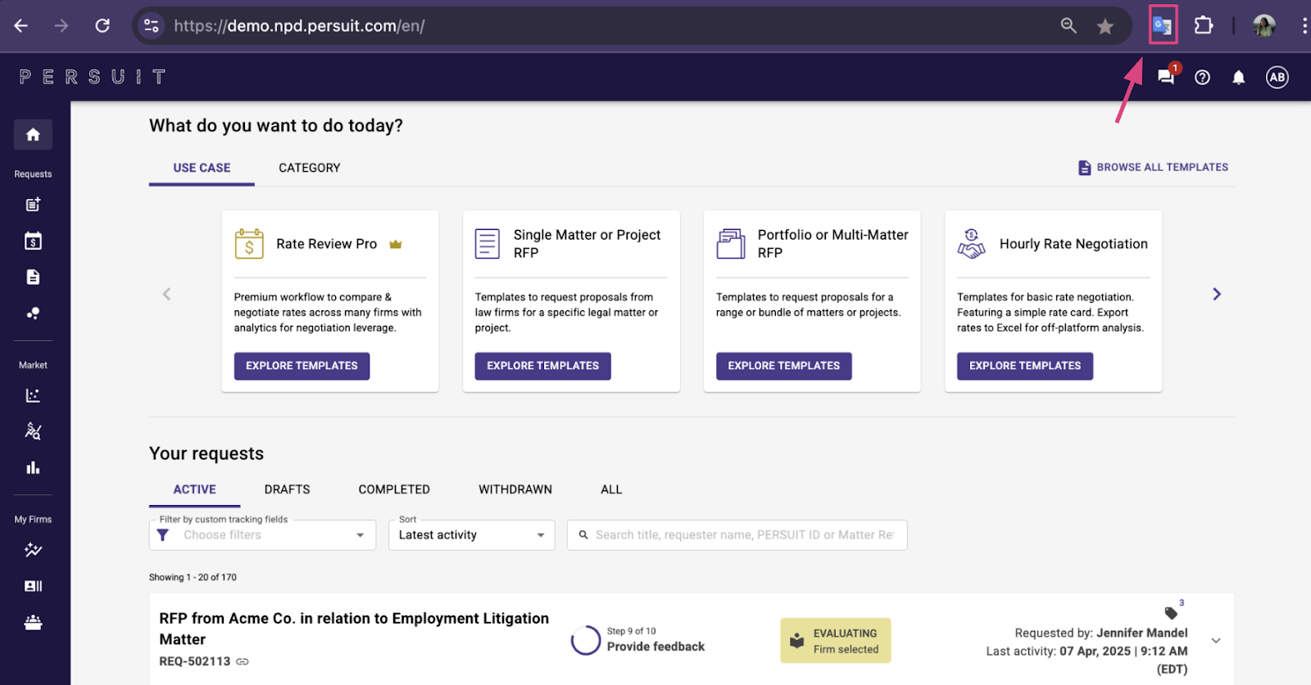The image size is (1311, 685).
Task: Open the person analytics icon under Market
Action: [33, 431]
